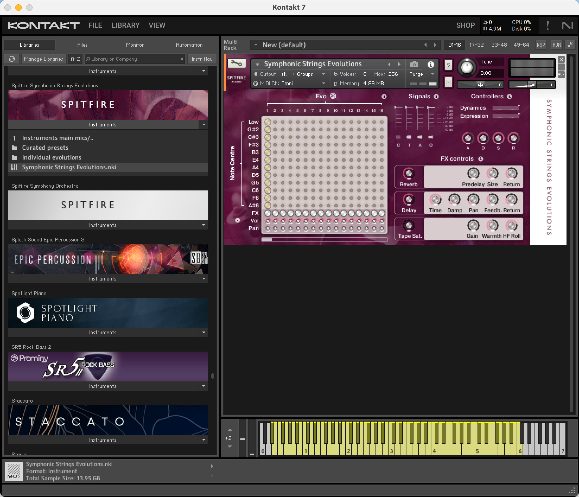The height and width of the screenshot is (497, 579).
Task: Click the Native Instruments logo icon
Action: [x=567, y=26]
